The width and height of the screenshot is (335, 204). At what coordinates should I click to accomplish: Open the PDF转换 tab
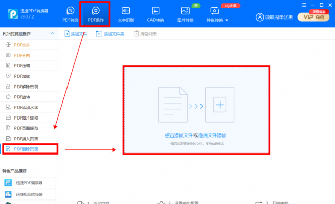pyautogui.click(x=71, y=14)
